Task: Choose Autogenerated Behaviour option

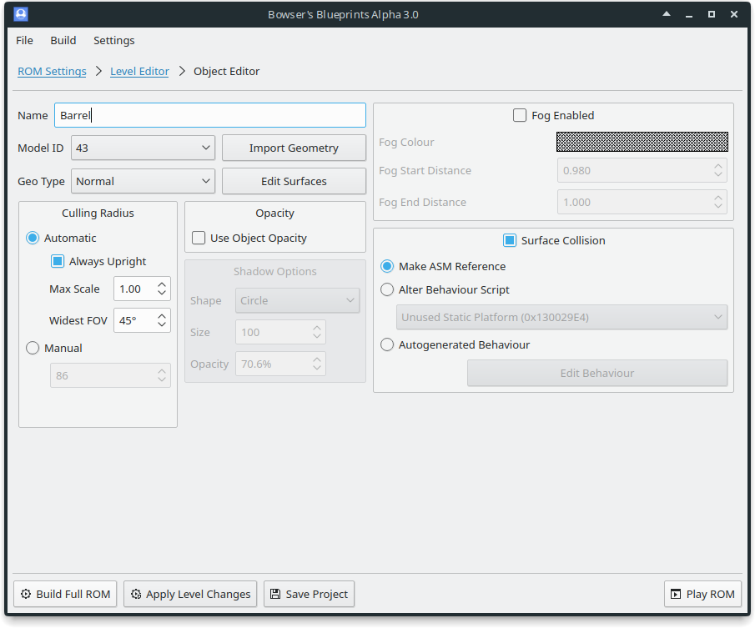Action: point(386,344)
